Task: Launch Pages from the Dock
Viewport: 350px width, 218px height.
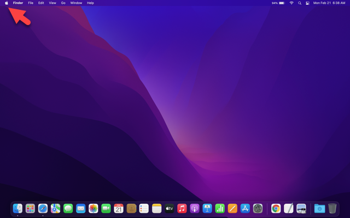Action: [x=232, y=208]
